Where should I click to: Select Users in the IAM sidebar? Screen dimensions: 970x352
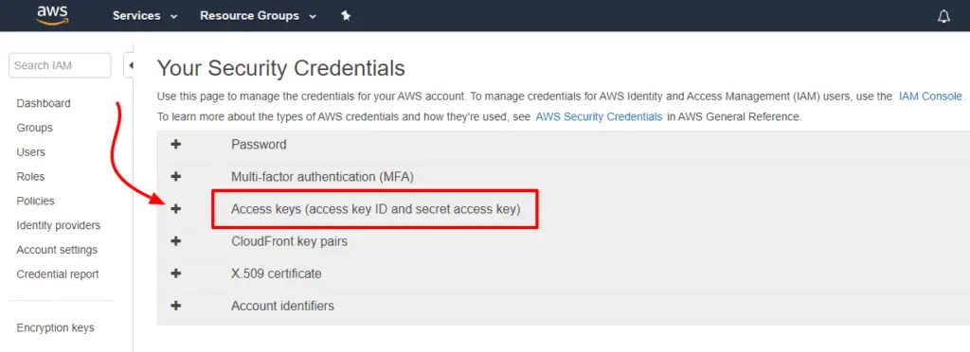[x=31, y=152]
